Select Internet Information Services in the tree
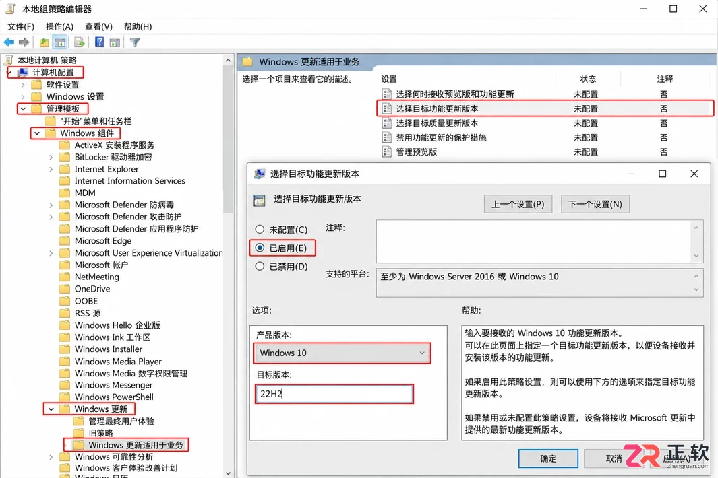Viewport: 718px width, 478px height. 130,180
